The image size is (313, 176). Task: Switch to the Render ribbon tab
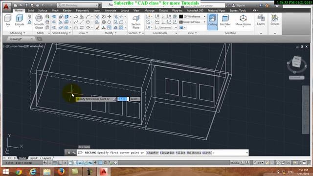(67, 10)
